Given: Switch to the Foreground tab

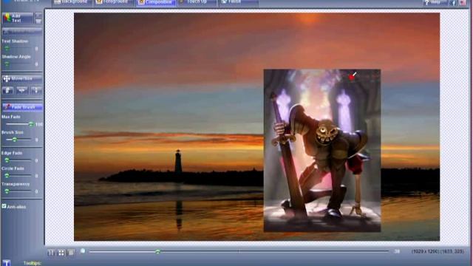Looking at the screenshot, I should (114, 2).
